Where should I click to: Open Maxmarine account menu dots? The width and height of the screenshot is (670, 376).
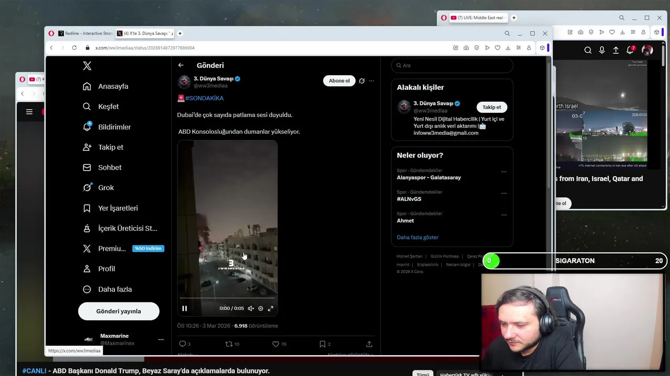pos(161,339)
